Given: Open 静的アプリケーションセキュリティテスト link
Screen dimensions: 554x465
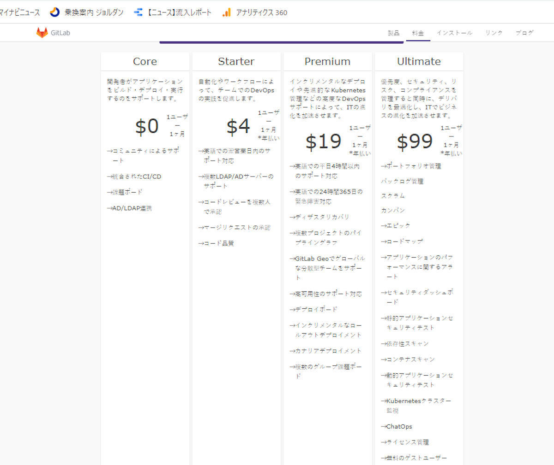Looking at the screenshot, I should 417,323.
